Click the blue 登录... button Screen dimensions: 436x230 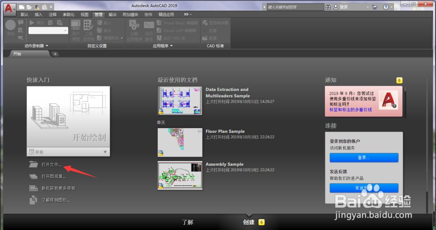pos(364,158)
